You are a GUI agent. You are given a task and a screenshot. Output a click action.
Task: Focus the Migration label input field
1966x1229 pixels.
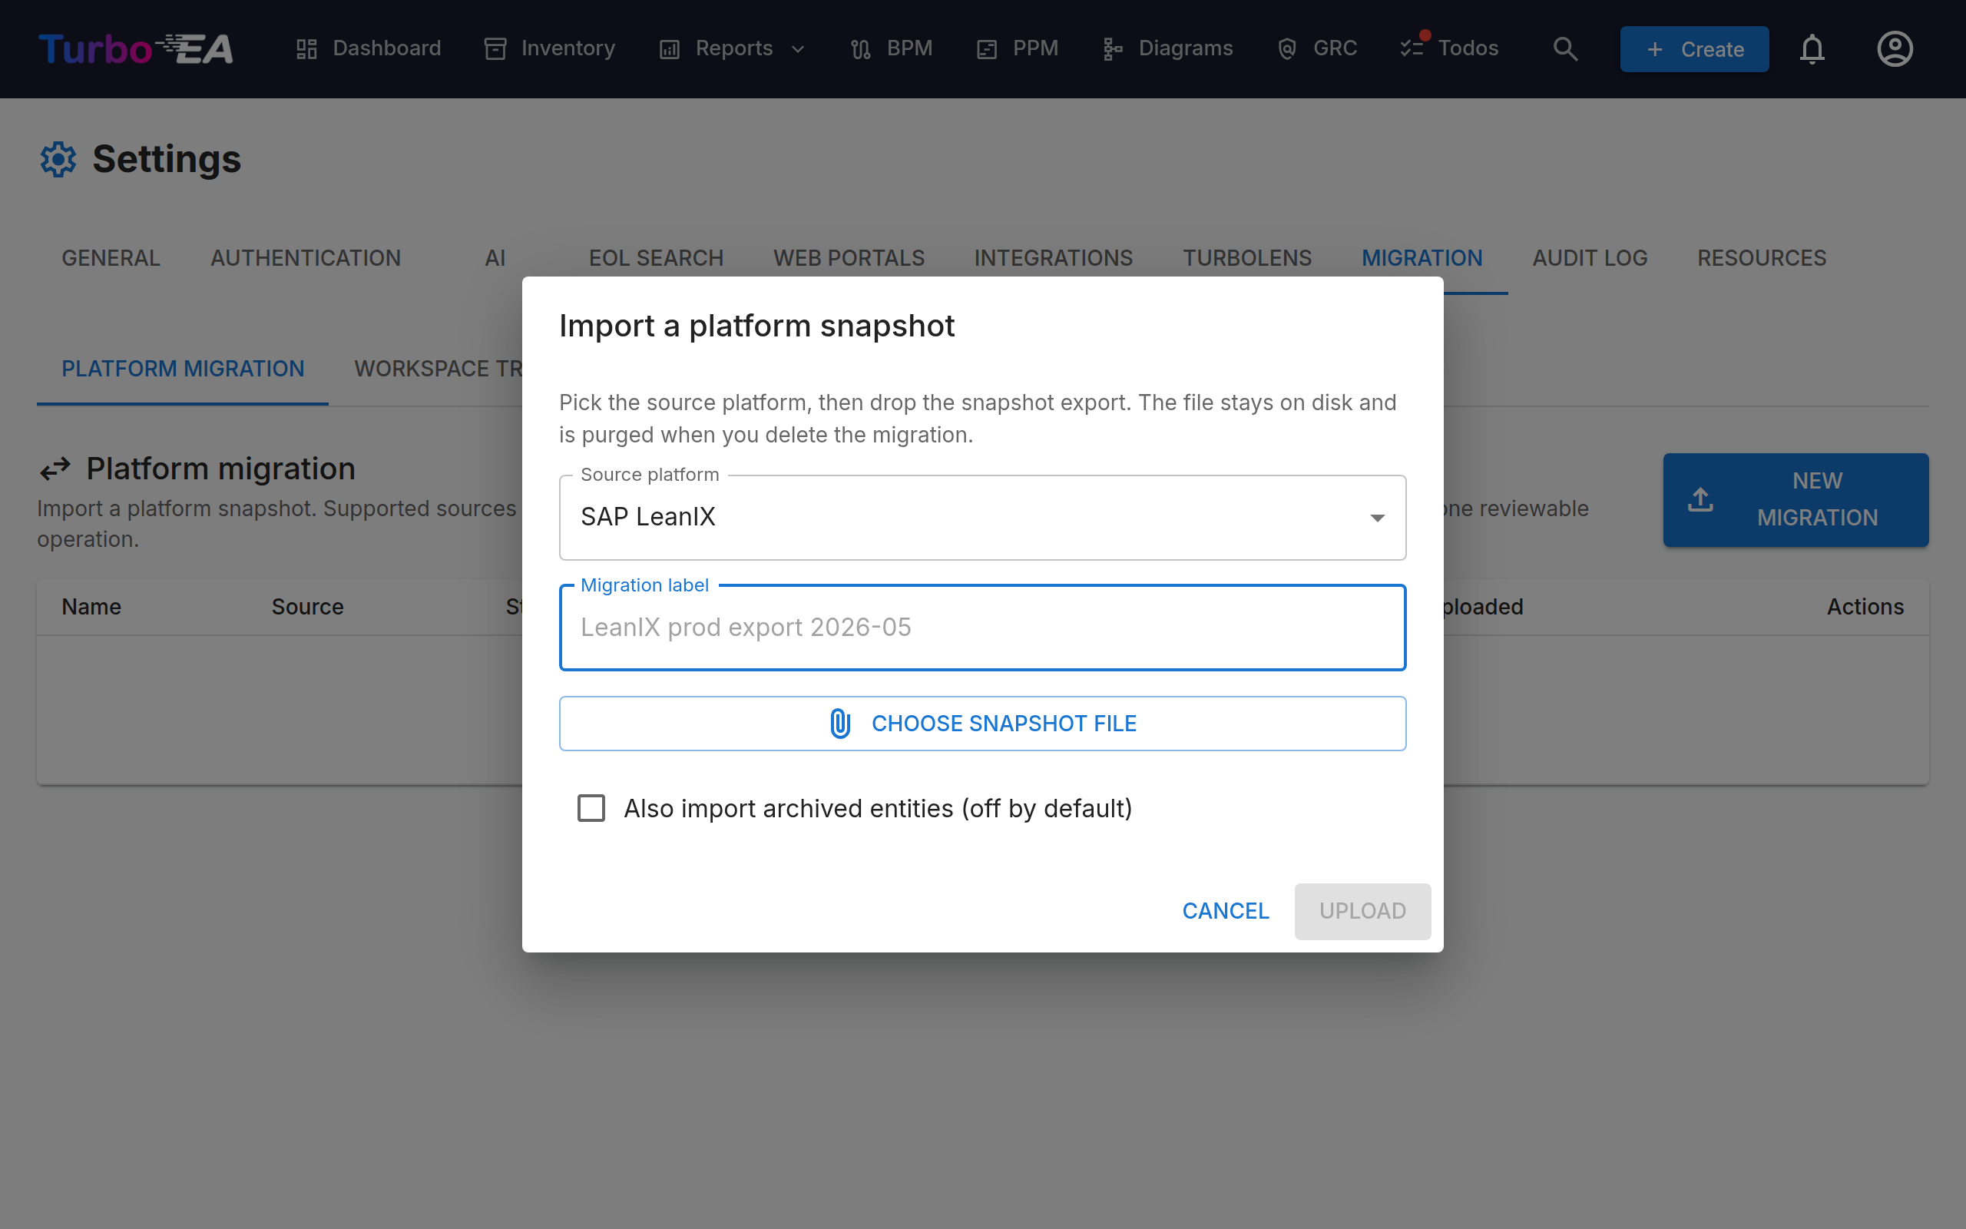(x=982, y=628)
